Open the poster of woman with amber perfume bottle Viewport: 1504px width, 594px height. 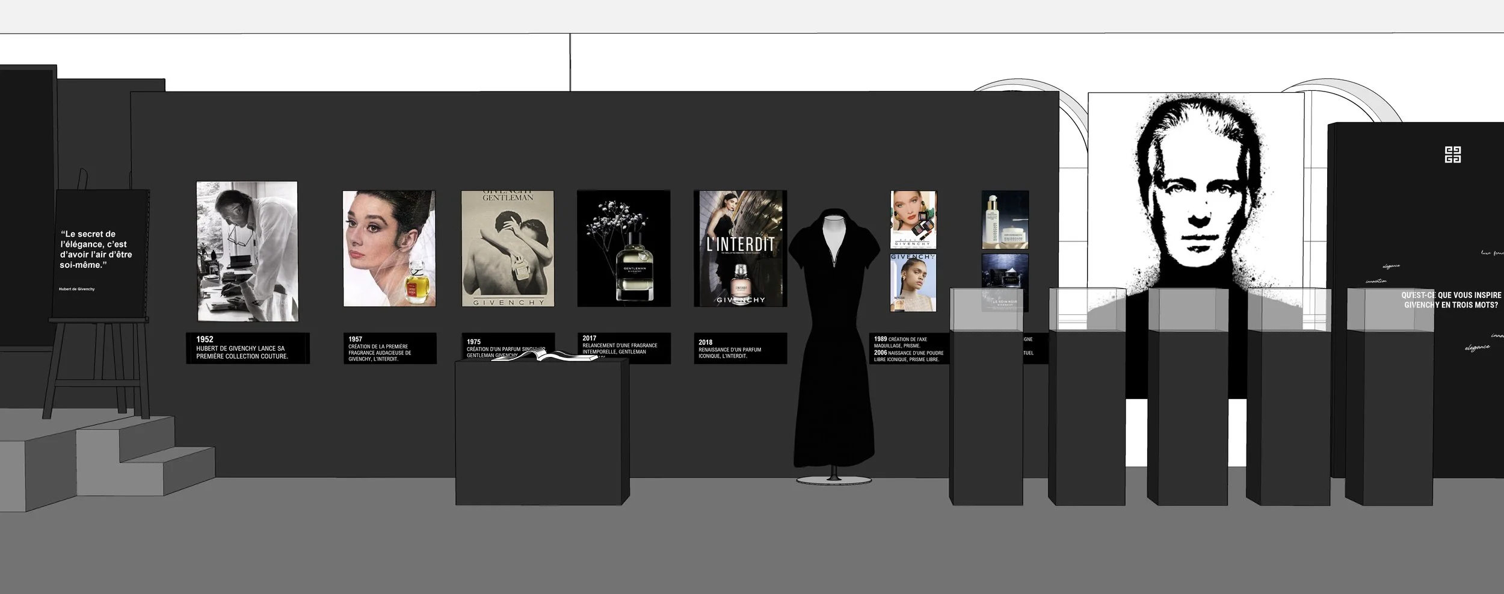click(x=389, y=249)
